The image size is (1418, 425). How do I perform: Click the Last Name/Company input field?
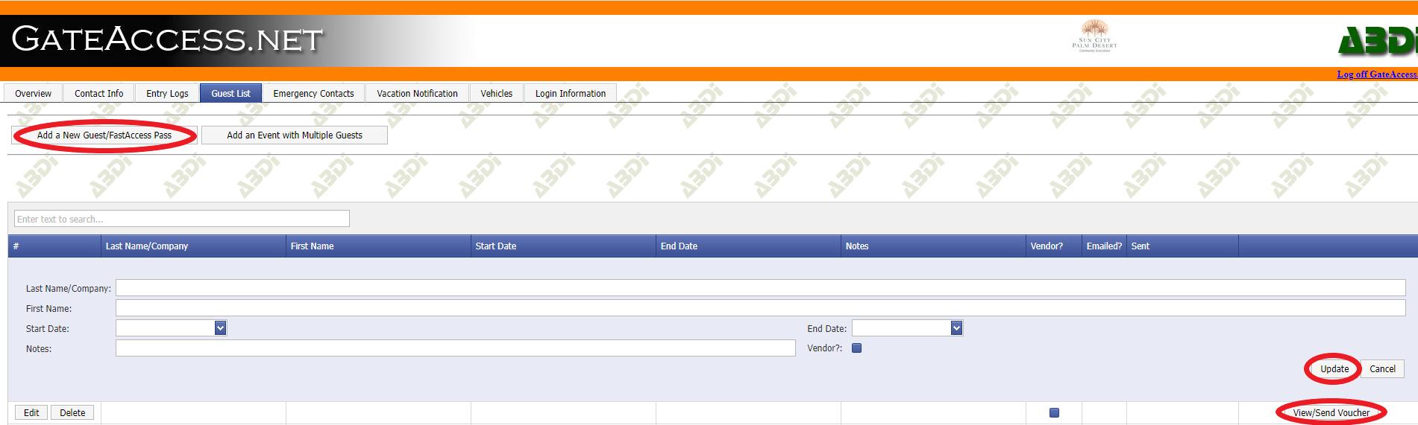point(760,288)
